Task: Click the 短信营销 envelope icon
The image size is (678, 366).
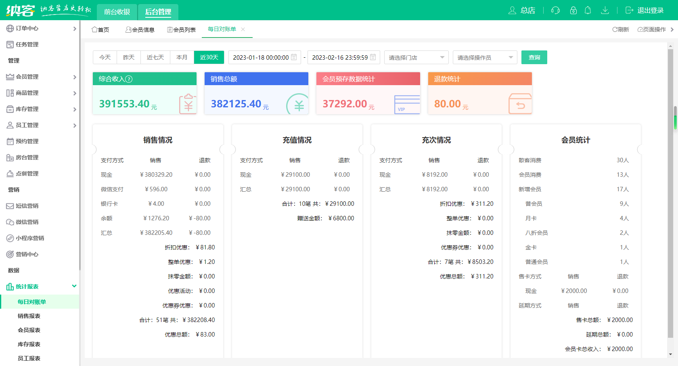Action: coord(10,206)
